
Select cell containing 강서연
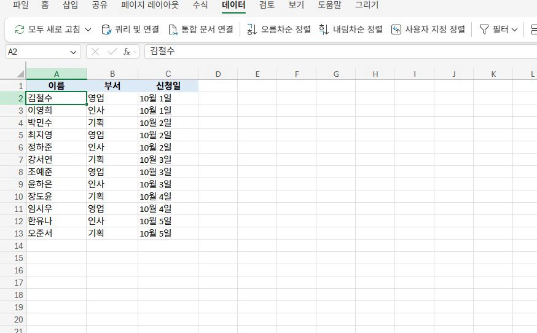(x=57, y=160)
